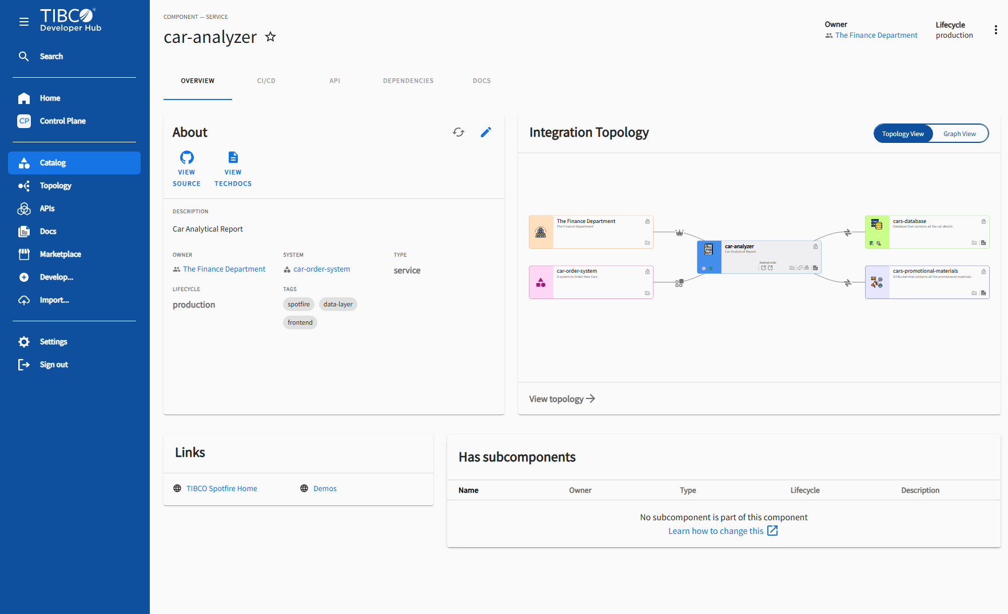Click Learn how to change this link
This screenshot has height=614, width=1008.
pyautogui.click(x=723, y=531)
